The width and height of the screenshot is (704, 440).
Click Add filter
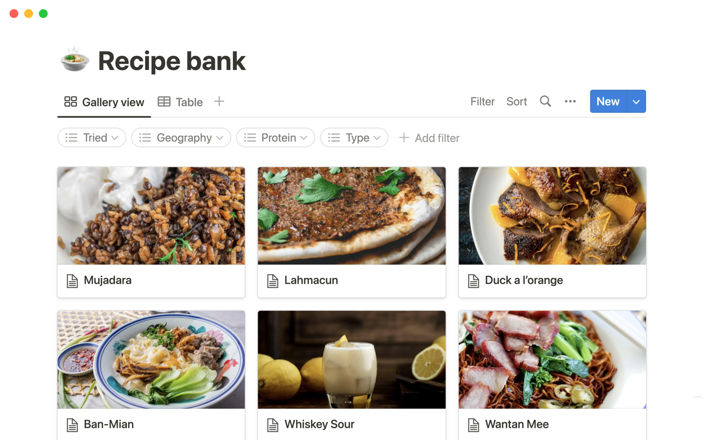click(x=429, y=138)
